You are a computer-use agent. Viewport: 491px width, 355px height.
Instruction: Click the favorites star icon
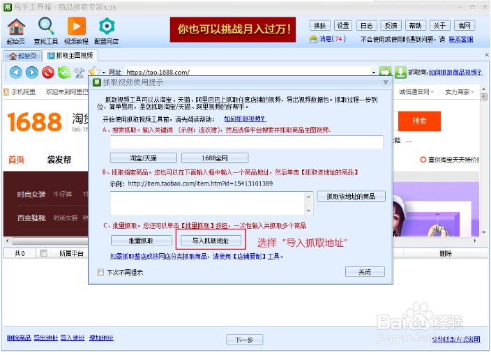(x=93, y=71)
